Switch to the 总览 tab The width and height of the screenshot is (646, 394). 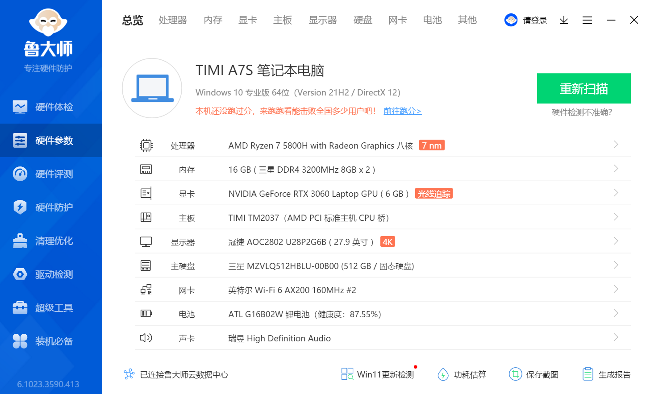133,20
